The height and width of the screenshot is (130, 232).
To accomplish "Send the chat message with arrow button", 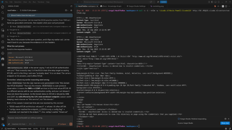I will click(71, 124).
